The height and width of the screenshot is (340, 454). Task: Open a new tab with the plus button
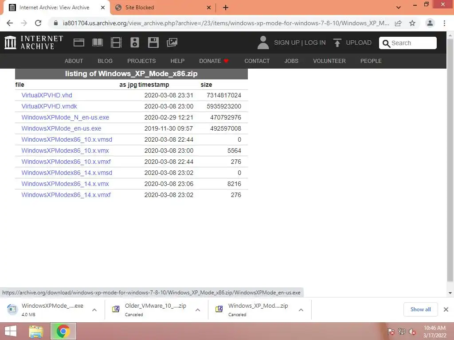[x=226, y=8]
